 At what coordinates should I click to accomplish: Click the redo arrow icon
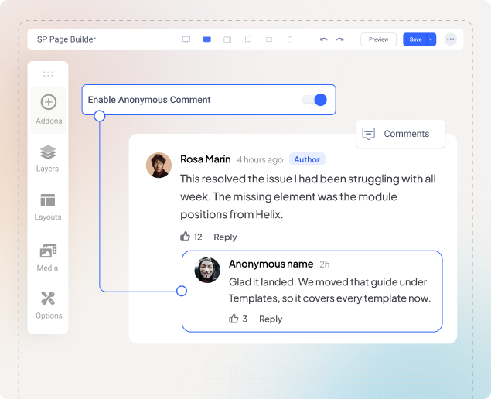point(340,39)
